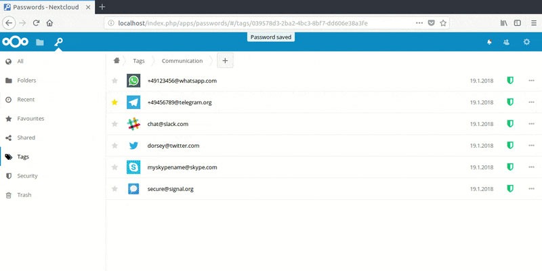Click the Slack favicon icon

click(133, 124)
